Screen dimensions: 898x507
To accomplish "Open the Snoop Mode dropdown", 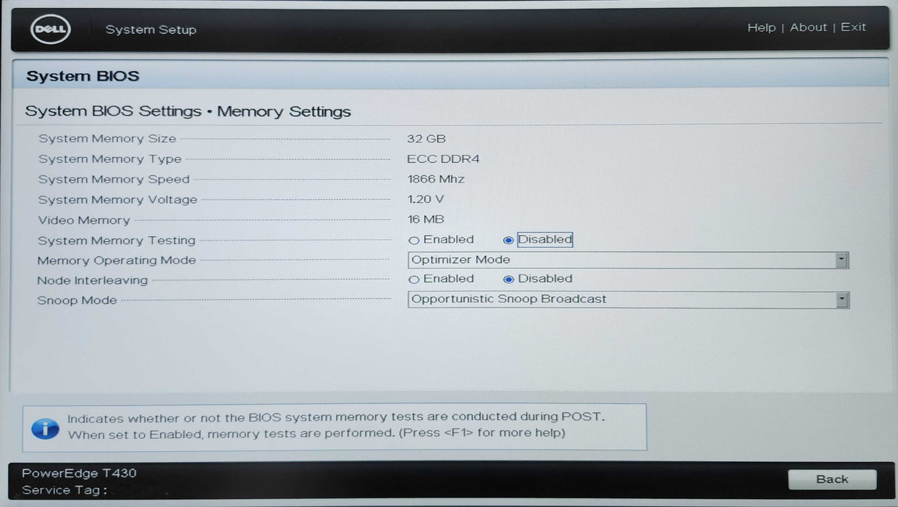I will (x=628, y=300).
